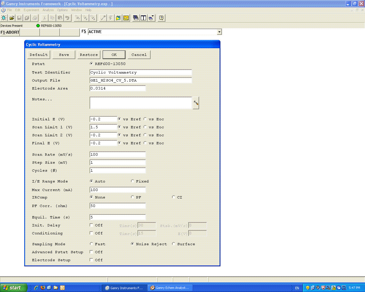Enable the Electrode Setup checkbox
This screenshot has width=365, height=292.
(x=92, y=260)
